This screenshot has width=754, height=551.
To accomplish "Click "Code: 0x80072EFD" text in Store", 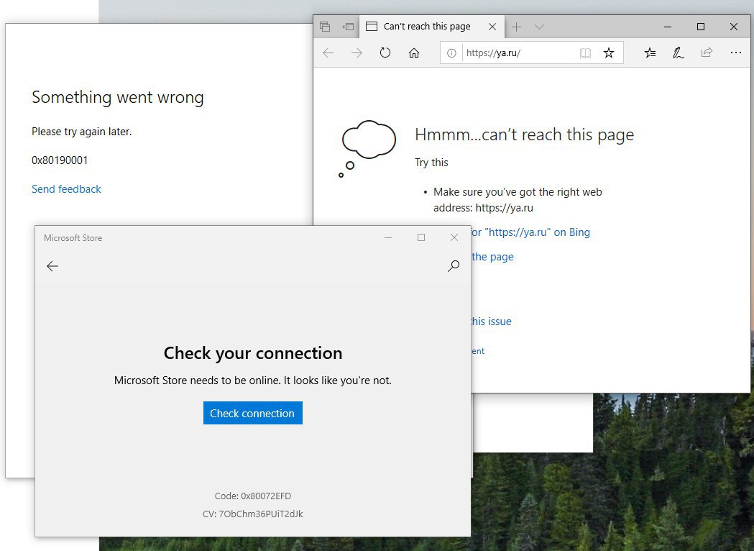I will tap(253, 496).
